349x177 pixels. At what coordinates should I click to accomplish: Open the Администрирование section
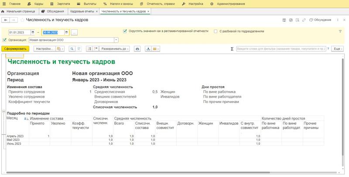(227, 4)
